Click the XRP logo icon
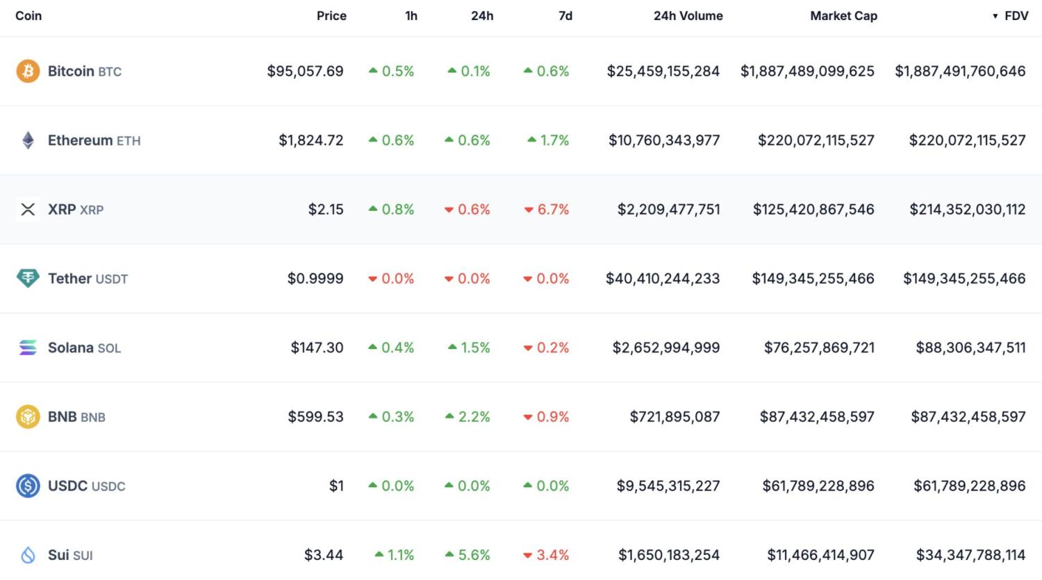 (x=28, y=210)
